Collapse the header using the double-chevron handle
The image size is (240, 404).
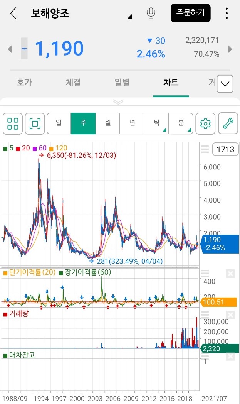(x=118, y=102)
